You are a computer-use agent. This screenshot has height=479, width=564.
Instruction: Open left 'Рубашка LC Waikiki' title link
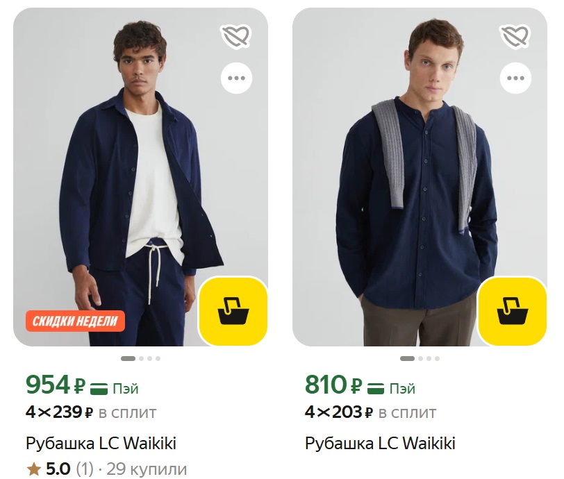click(101, 443)
